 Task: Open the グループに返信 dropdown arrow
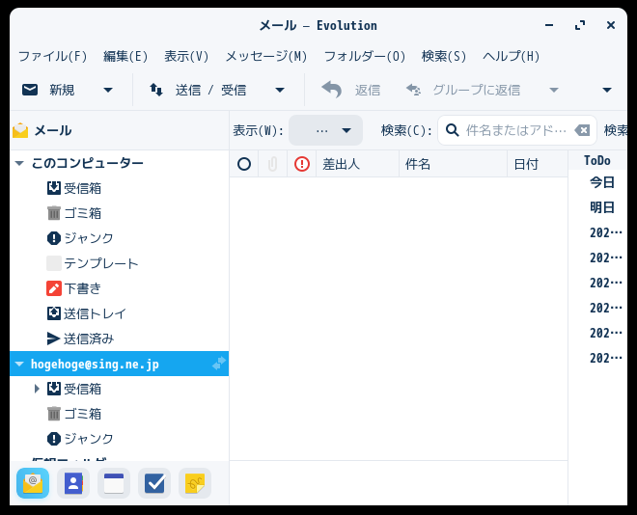[x=554, y=90]
